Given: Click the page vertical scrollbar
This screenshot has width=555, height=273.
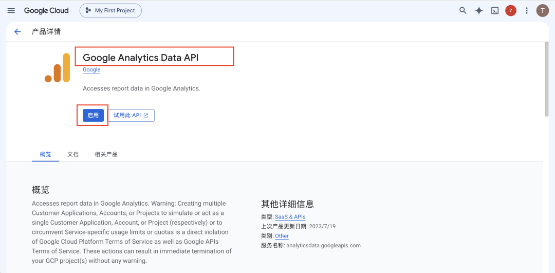Looking at the screenshot, I should (x=546, y=79).
